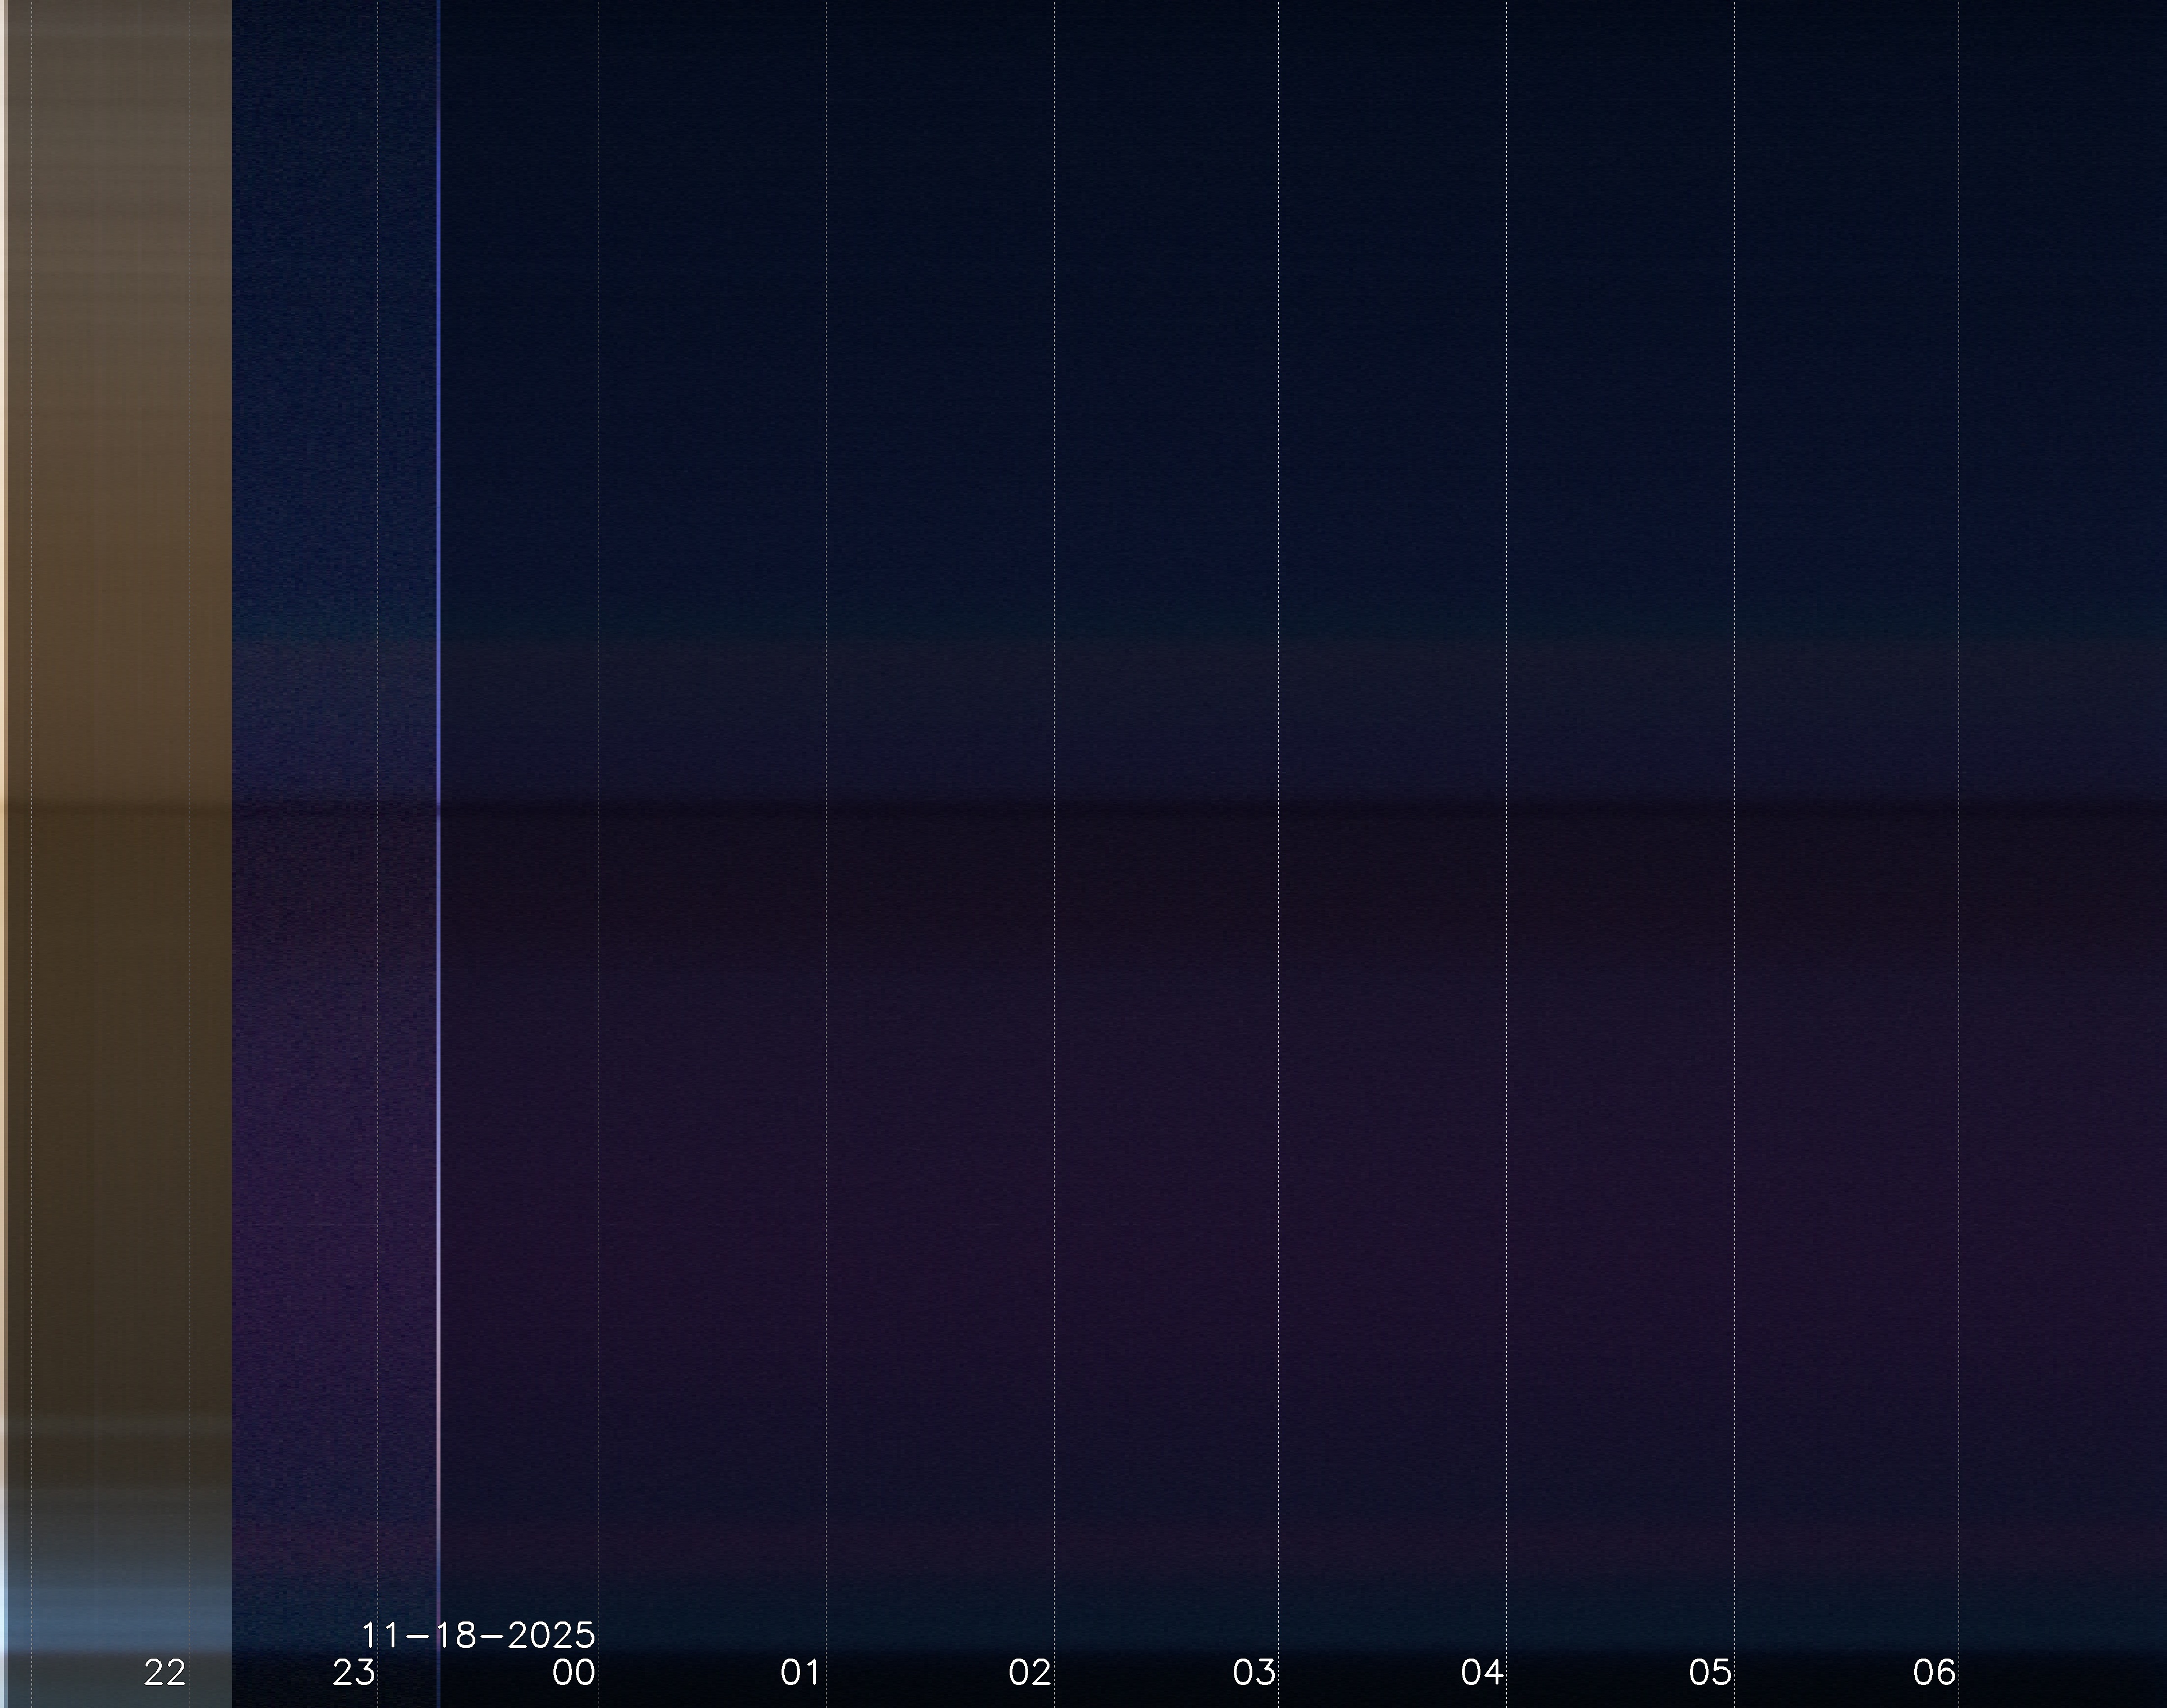Viewport: 2167px width, 1708px height.
Task: Select the 04 hour label
Action: pos(1482,1672)
